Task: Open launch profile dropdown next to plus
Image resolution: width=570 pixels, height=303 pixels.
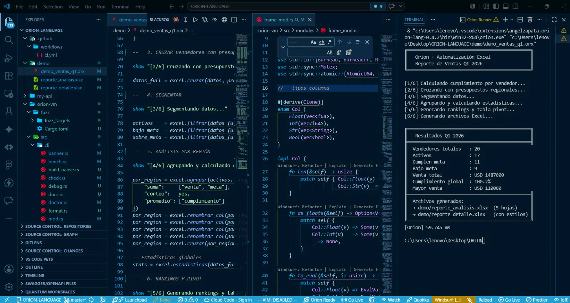Action: tap(512, 20)
